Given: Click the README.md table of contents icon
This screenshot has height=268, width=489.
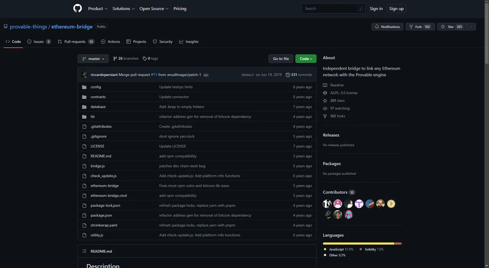Looking at the screenshot, I should pos(84,251).
